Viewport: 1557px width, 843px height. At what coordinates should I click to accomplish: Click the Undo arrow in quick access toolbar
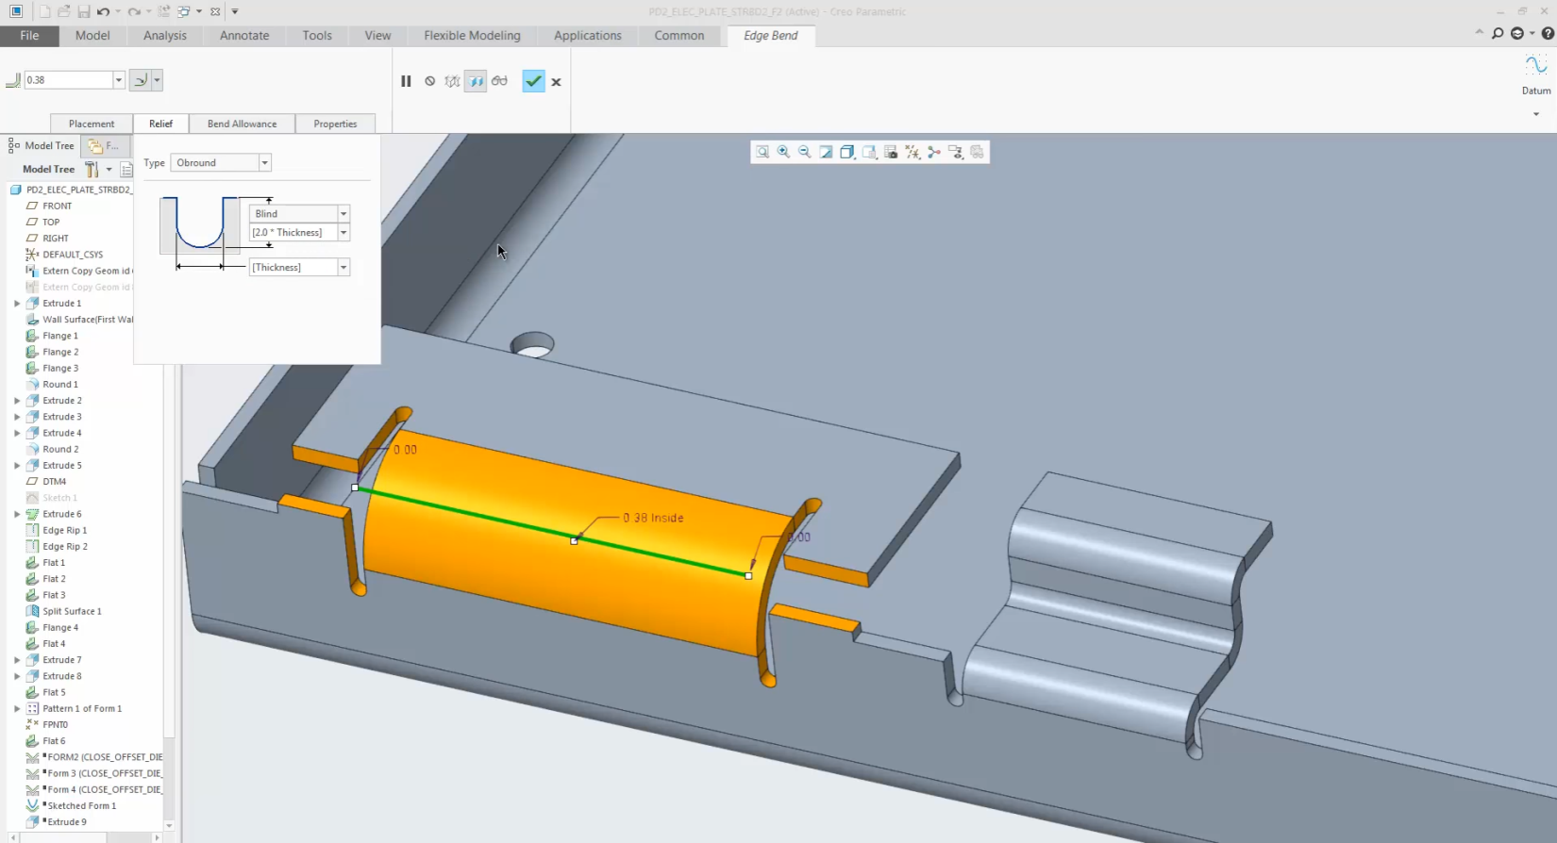pos(103,11)
